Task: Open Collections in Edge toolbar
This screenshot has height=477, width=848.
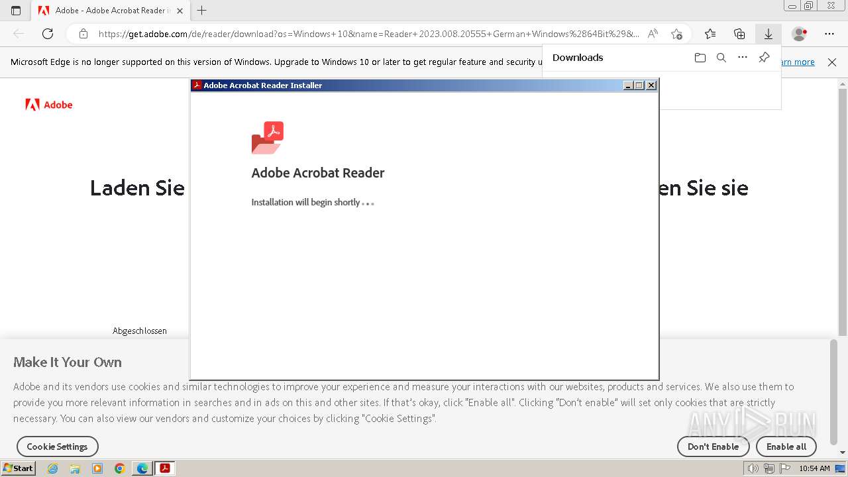Action: (x=739, y=34)
